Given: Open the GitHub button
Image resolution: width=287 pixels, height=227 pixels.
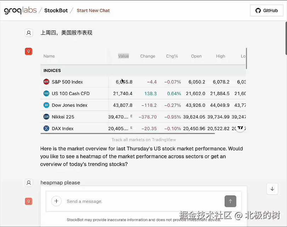Looking at the screenshot, I should (266, 10).
